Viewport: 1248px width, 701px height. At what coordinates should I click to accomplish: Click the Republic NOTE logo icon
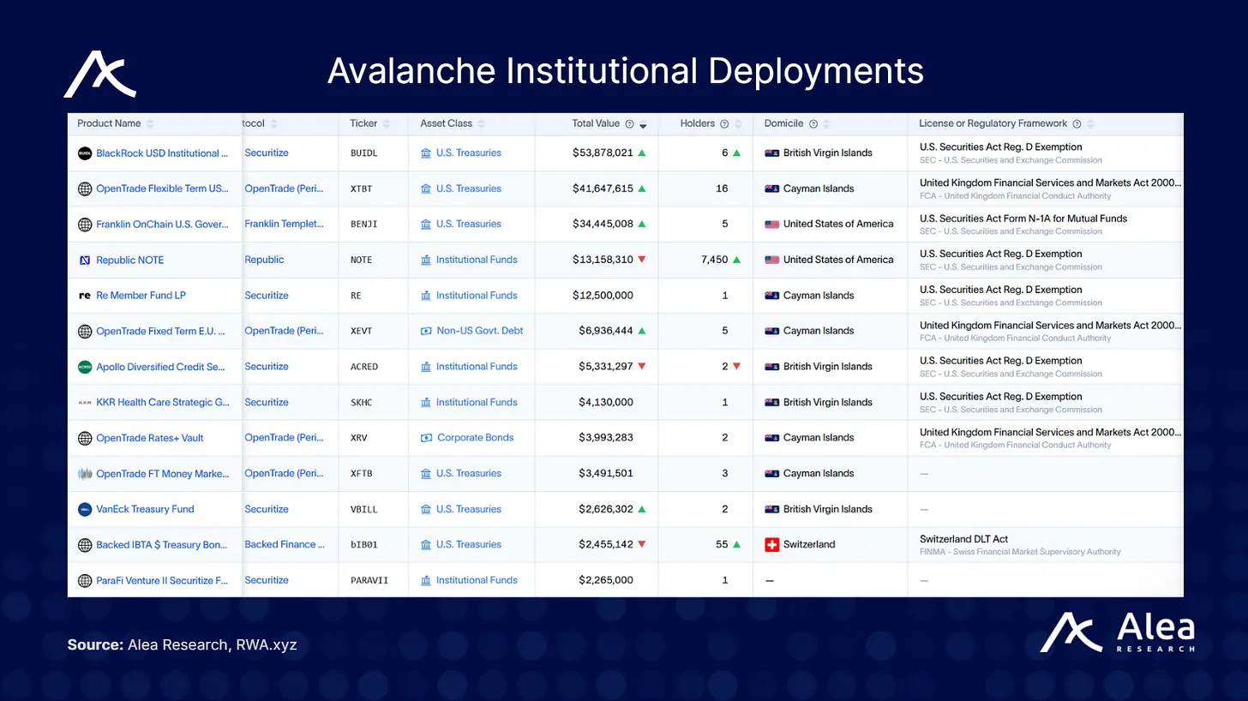pos(85,260)
